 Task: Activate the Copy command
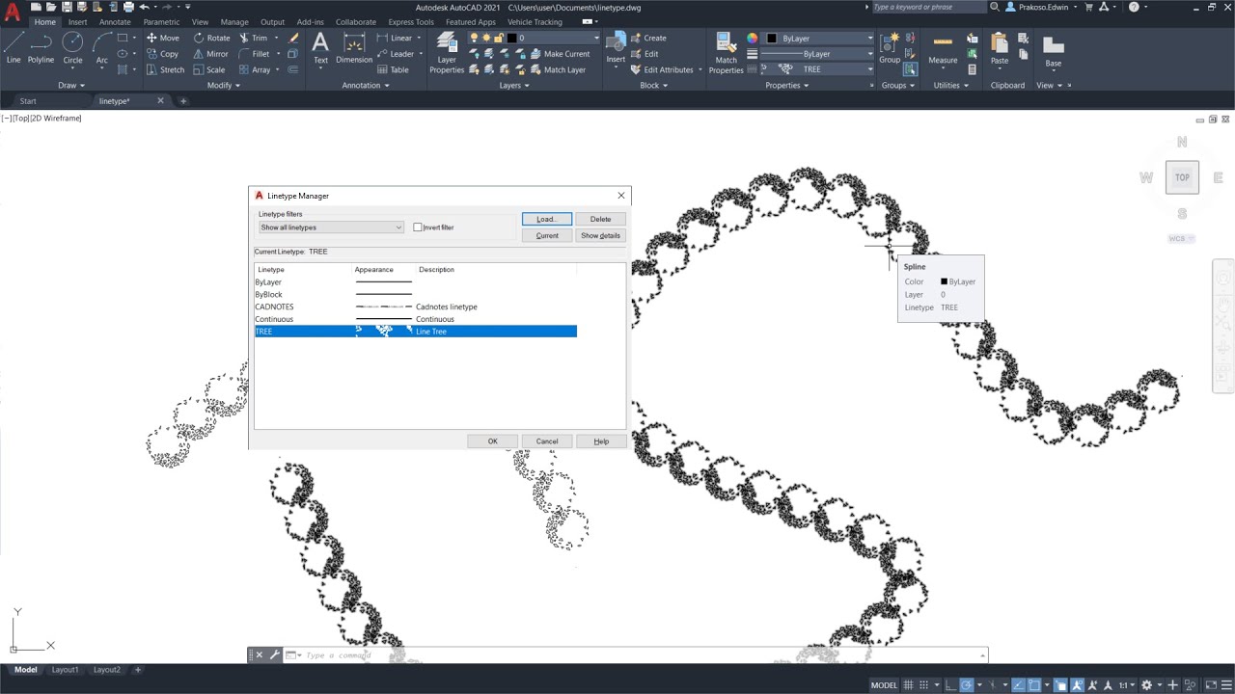[x=162, y=54]
